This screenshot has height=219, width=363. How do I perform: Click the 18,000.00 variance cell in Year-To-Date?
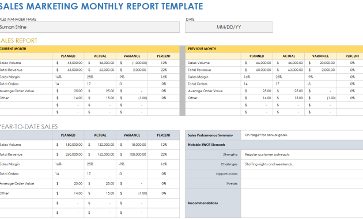click(132, 145)
